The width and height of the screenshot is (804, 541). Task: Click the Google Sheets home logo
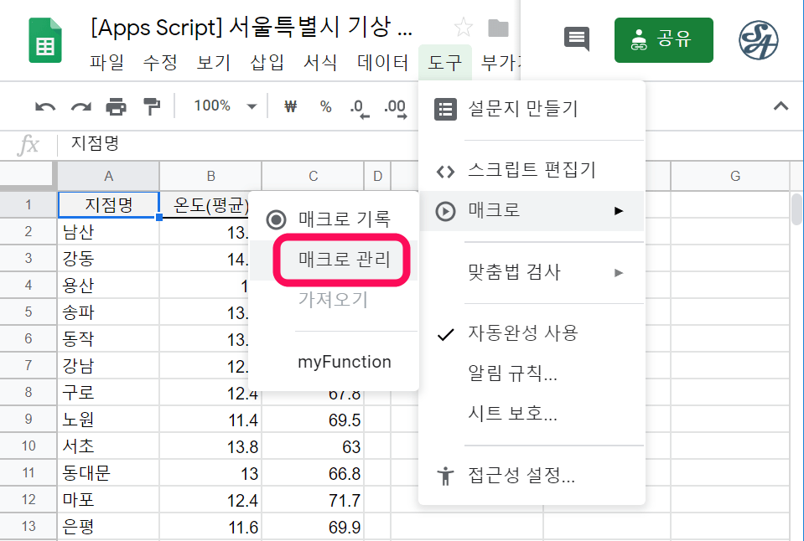pos(45,40)
